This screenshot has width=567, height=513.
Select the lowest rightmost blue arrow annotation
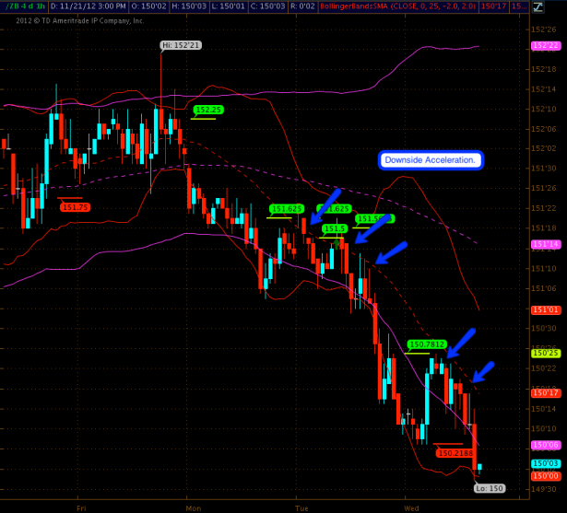pos(482,371)
